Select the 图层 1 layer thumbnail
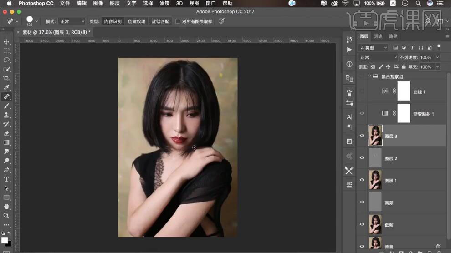The height and width of the screenshot is (253, 451). pos(375,180)
